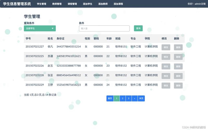The image size is (208, 130).
Task: Expand the 全部学生 query condition dropdown
Action: click(x=40, y=28)
